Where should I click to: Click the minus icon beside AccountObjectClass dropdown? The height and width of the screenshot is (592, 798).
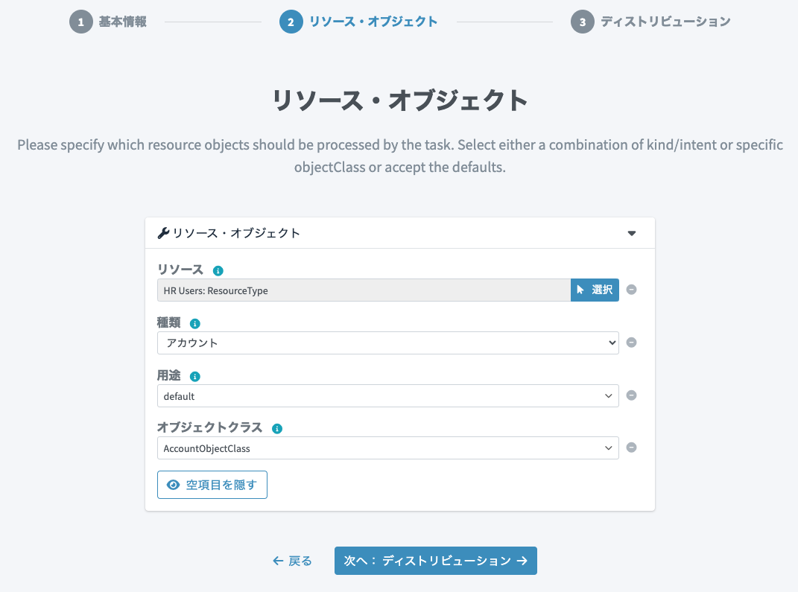click(631, 448)
